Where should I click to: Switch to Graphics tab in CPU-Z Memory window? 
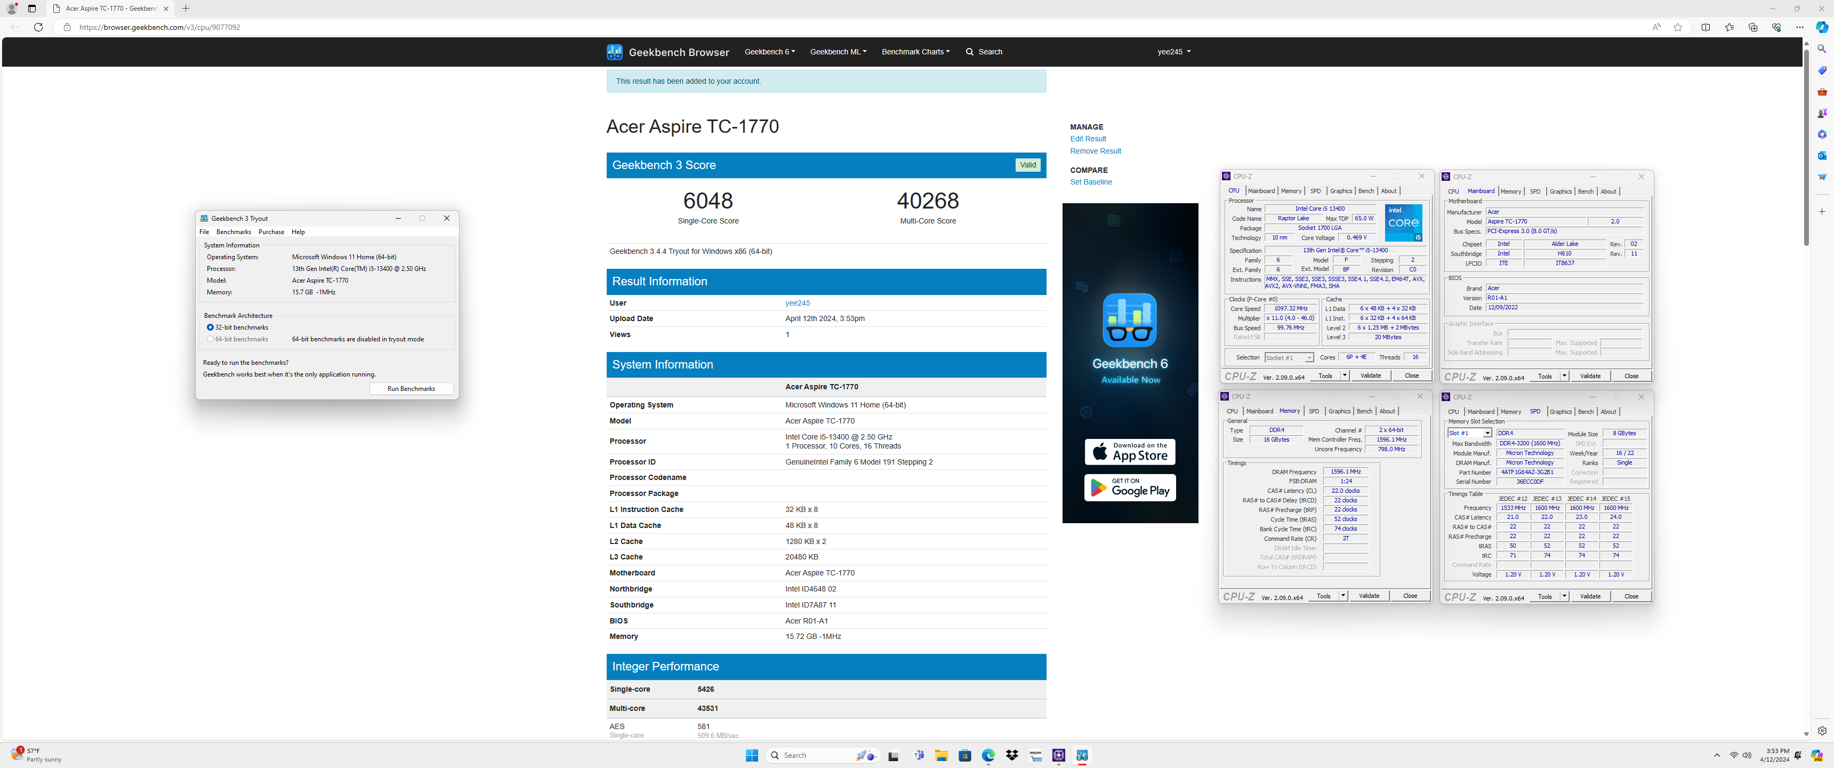pos(1339,411)
